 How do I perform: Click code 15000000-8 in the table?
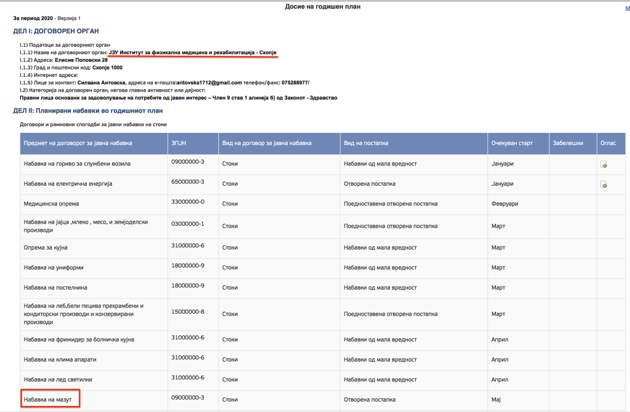coord(188,312)
